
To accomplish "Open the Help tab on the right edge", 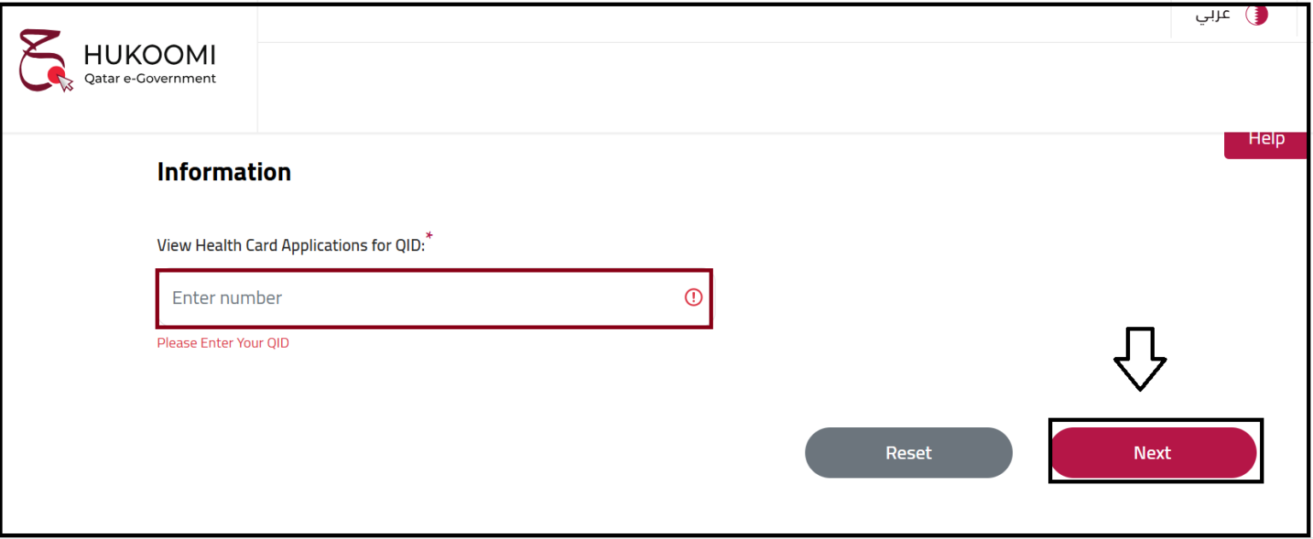I will click(1266, 140).
